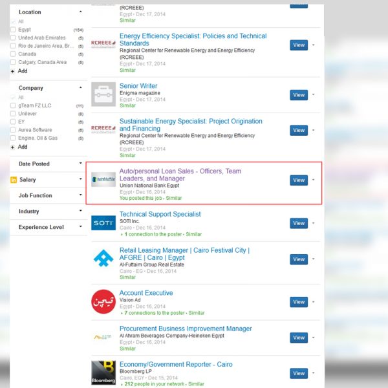Click the LinkedIn premium icon beside Salary
388x388 pixels.
[x=14, y=180]
